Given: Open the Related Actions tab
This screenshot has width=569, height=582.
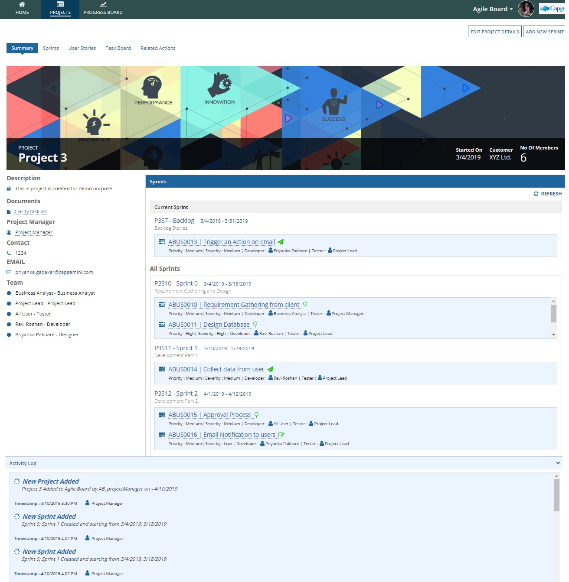Looking at the screenshot, I should (157, 48).
